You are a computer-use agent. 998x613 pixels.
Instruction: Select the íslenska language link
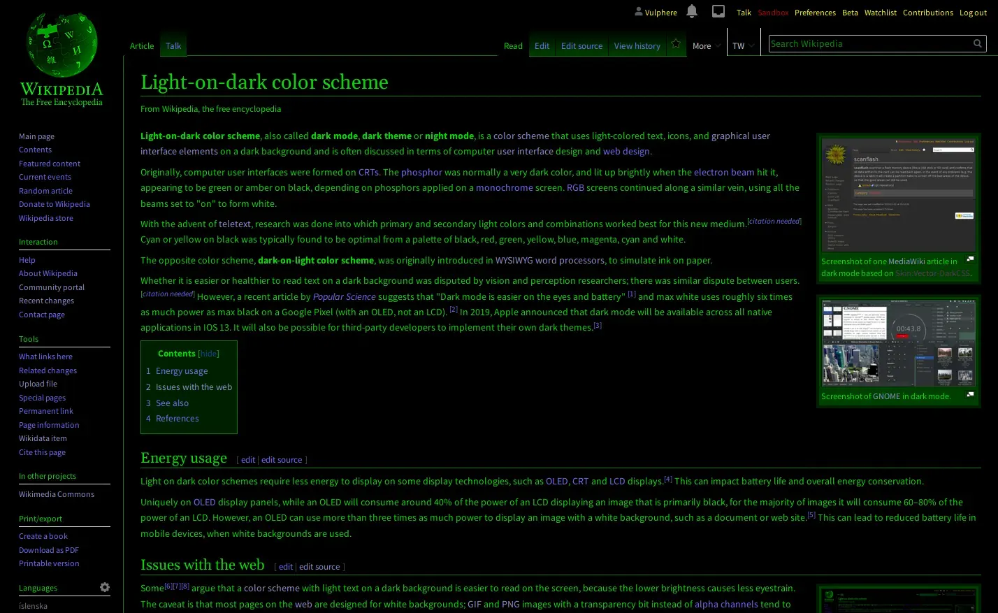click(x=33, y=606)
